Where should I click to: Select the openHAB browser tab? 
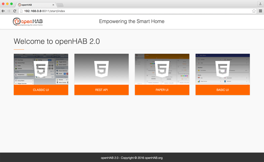[36, 5]
